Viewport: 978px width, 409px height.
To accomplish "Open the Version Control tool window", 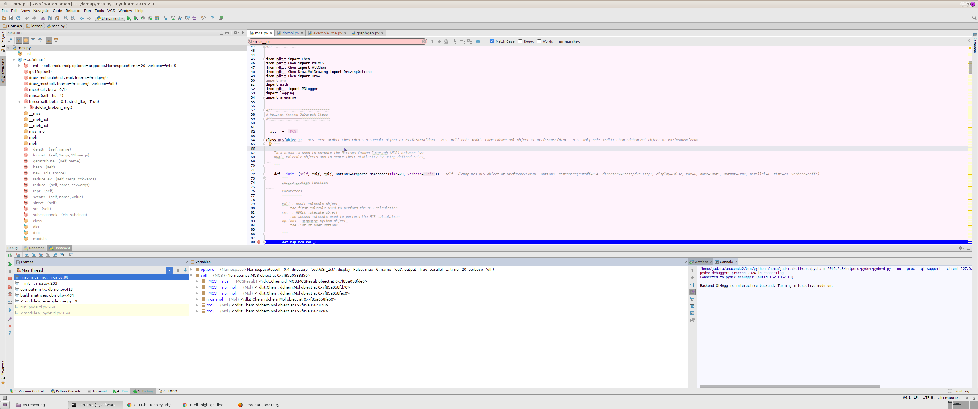I will point(26,391).
